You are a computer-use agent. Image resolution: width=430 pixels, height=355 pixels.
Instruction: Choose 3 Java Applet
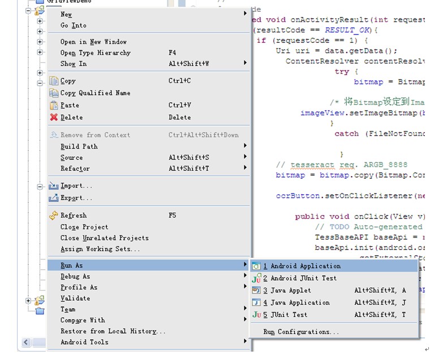(334, 290)
